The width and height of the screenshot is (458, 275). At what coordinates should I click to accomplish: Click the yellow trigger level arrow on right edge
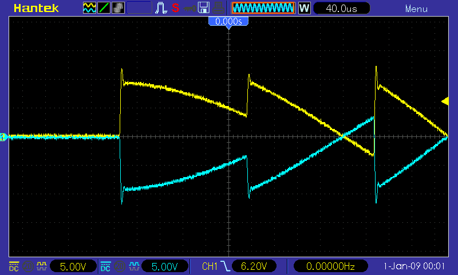click(445, 101)
